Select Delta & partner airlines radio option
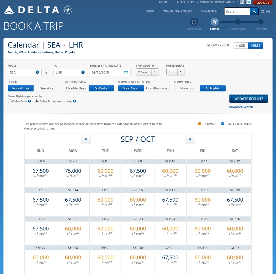The image size is (276, 274). point(37,102)
